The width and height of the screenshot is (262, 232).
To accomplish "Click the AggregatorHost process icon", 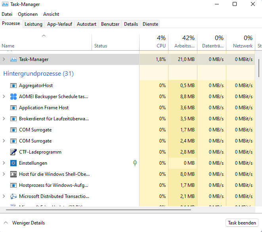I will coord(13,86).
